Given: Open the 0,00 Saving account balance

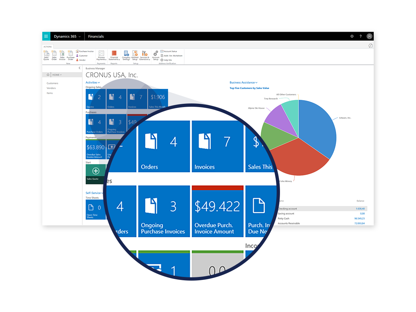Looking at the screenshot, I should pyautogui.click(x=362, y=214).
